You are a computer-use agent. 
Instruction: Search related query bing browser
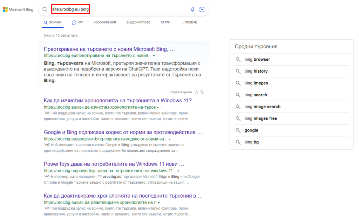pos(257,60)
